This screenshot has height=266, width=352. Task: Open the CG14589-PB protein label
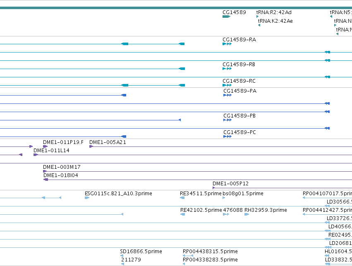click(239, 116)
